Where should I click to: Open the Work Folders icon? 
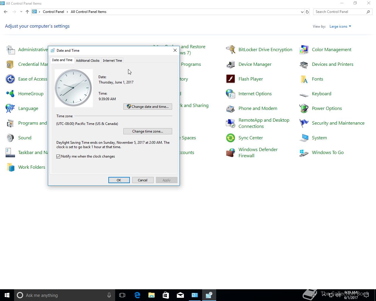click(10, 167)
